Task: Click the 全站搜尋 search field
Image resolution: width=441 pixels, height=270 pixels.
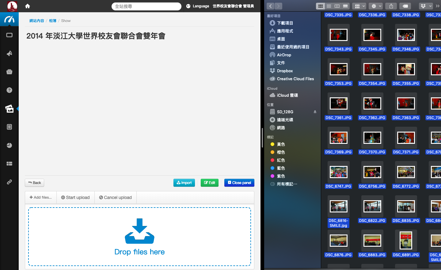Action: pyautogui.click(x=146, y=6)
